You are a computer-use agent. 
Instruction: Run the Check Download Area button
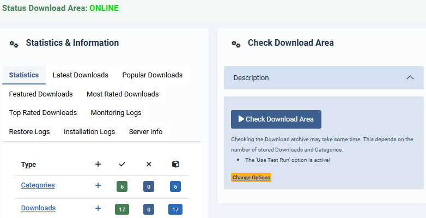coord(276,119)
